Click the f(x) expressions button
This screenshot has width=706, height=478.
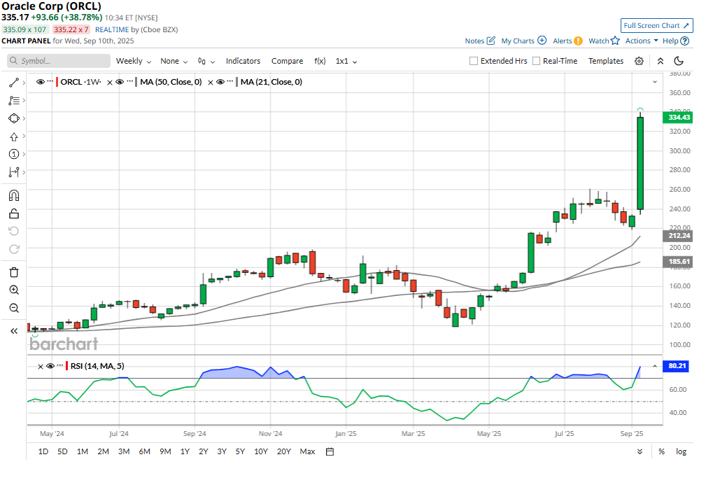[320, 62]
